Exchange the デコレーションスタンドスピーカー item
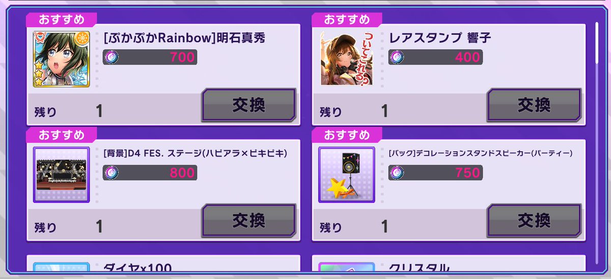The height and width of the screenshot is (279, 611). (x=534, y=221)
